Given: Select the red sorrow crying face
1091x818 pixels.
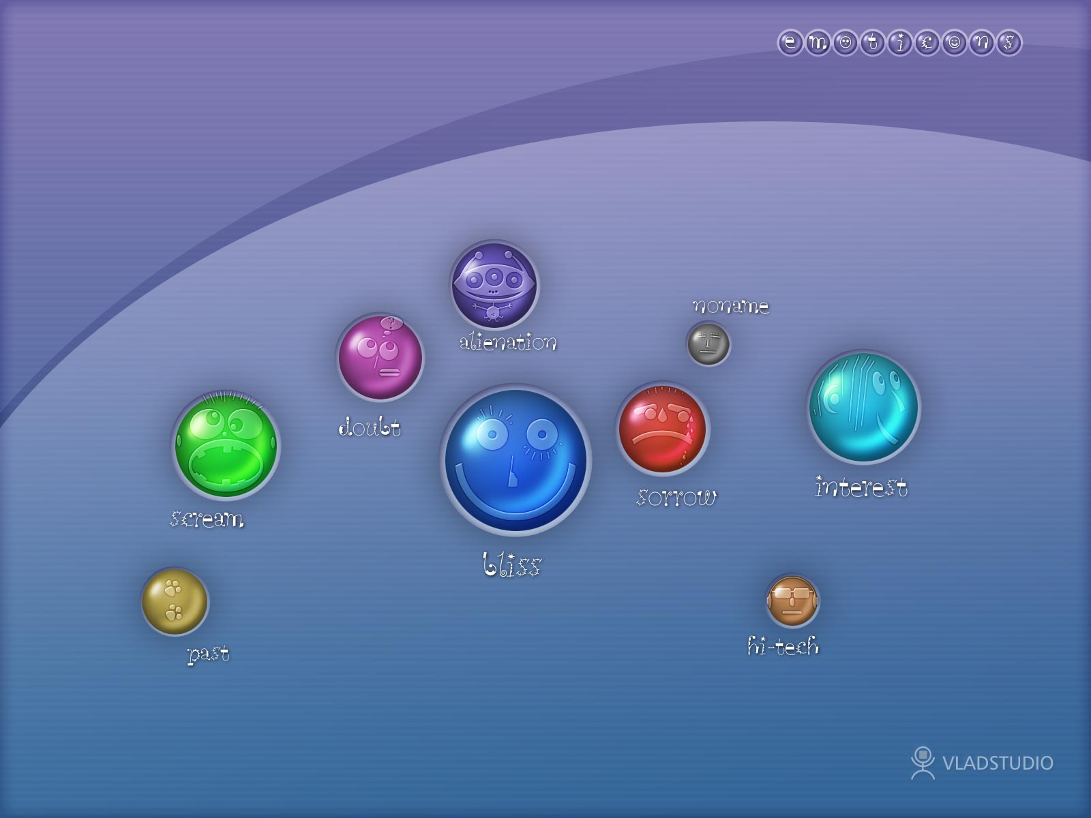Looking at the screenshot, I should pos(662,429).
